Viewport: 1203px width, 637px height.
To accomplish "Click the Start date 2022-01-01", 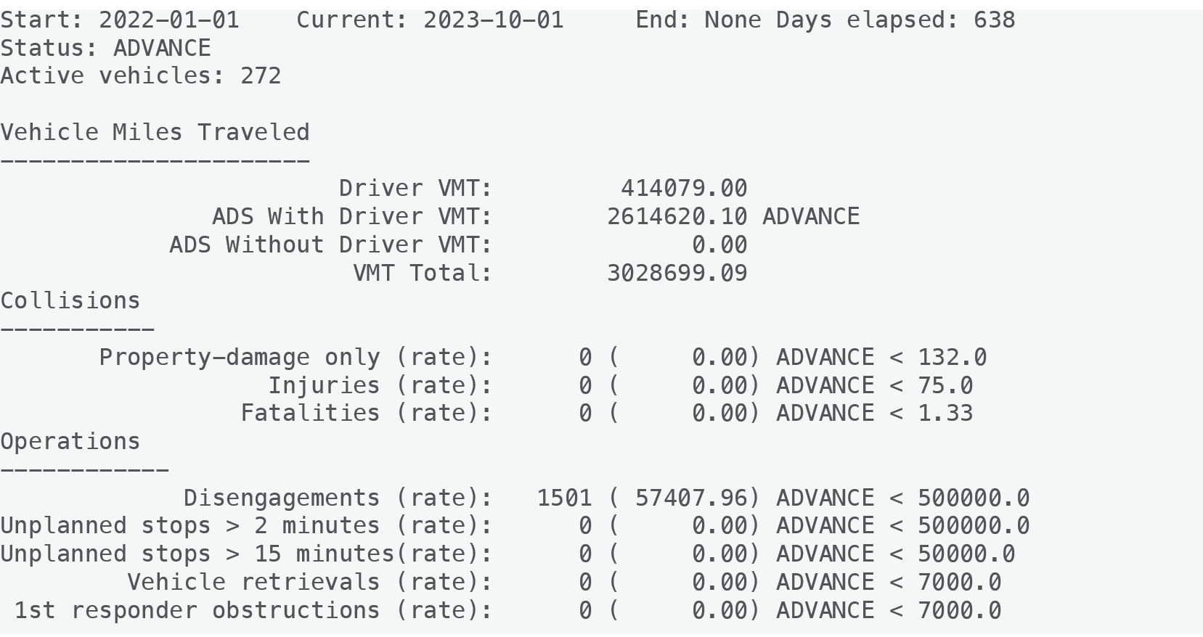I will pyautogui.click(x=169, y=20).
